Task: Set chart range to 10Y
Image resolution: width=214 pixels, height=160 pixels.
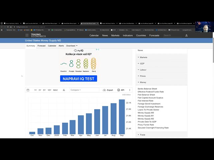Action: [x=49, y=90]
